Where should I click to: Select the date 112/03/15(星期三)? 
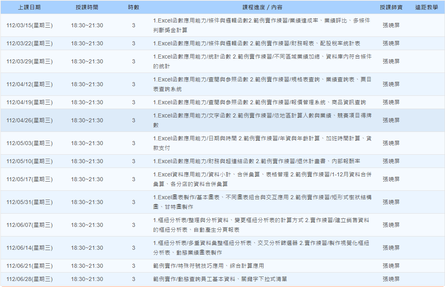[30, 25]
